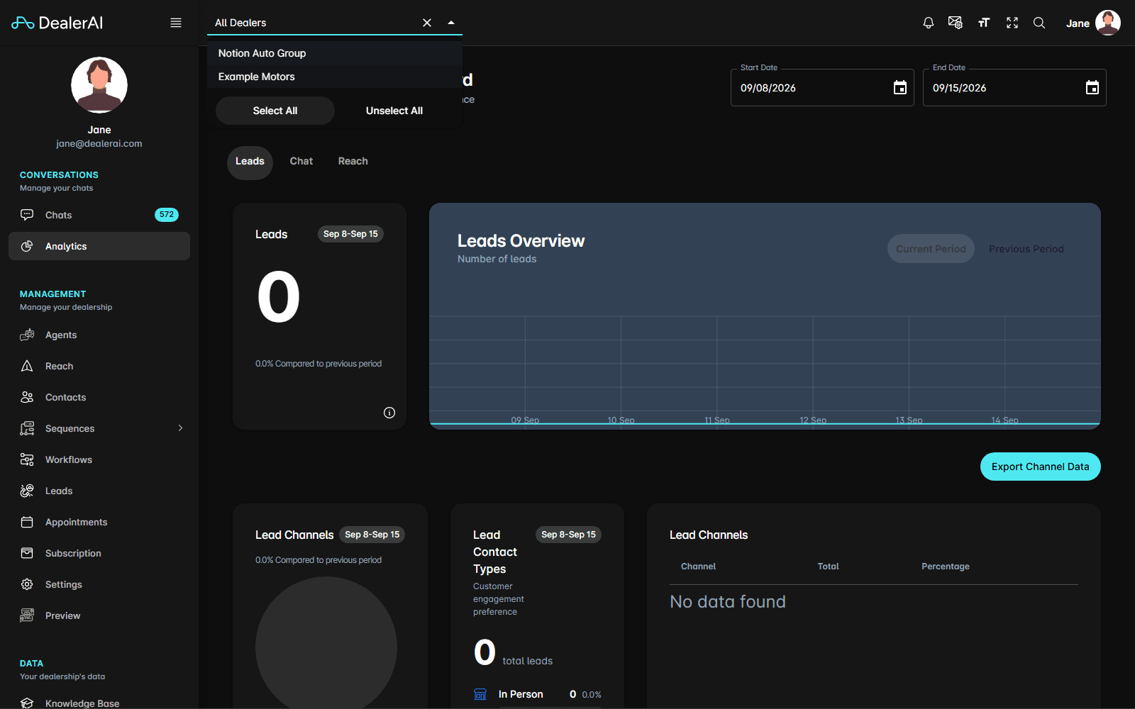Click the Select All button
Image resolution: width=1135 pixels, height=709 pixels.
click(x=275, y=111)
